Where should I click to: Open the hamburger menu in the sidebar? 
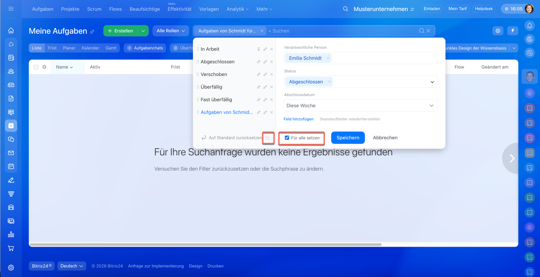click(x=11, y=8)
